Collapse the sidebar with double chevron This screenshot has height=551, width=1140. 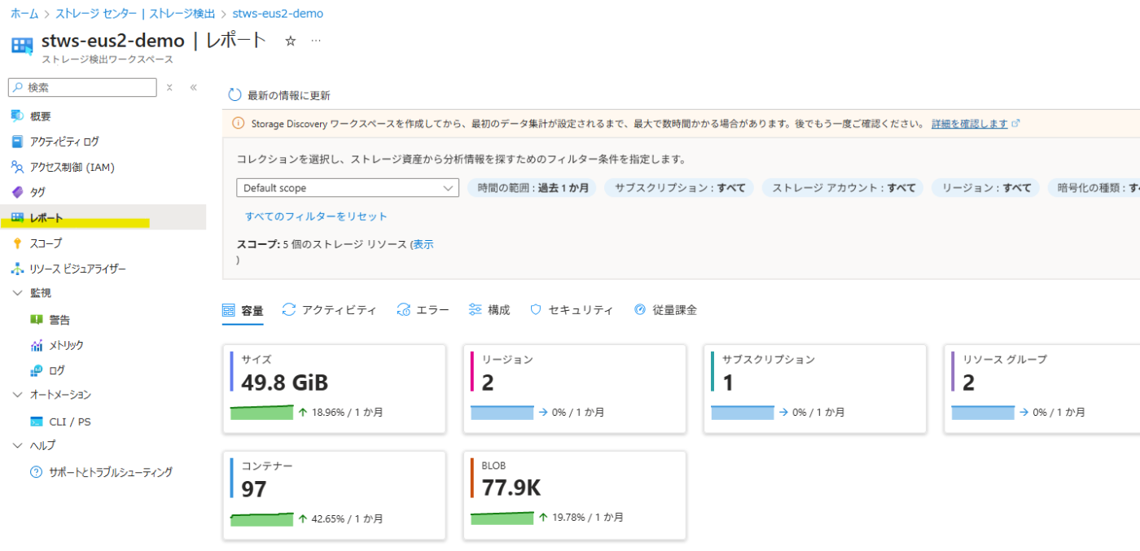coord(193,87)
